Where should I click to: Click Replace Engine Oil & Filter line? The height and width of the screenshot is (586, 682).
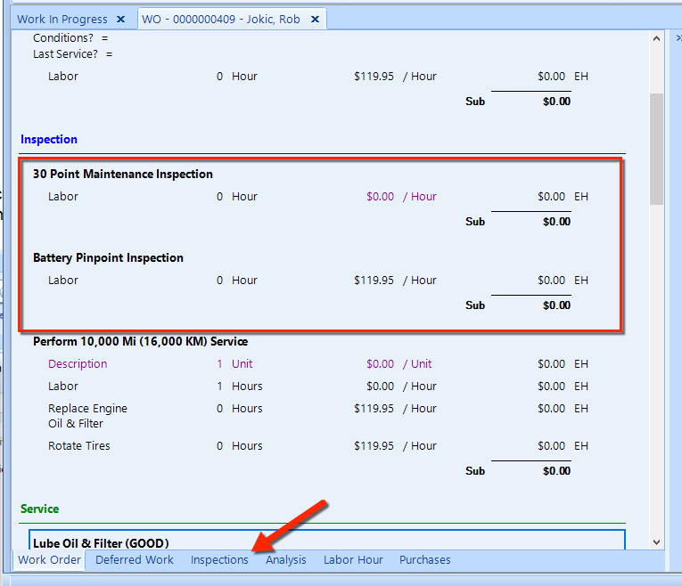(x=87, y=415)
